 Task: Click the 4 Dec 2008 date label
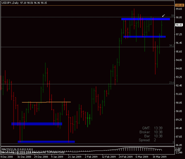[7, 157]
